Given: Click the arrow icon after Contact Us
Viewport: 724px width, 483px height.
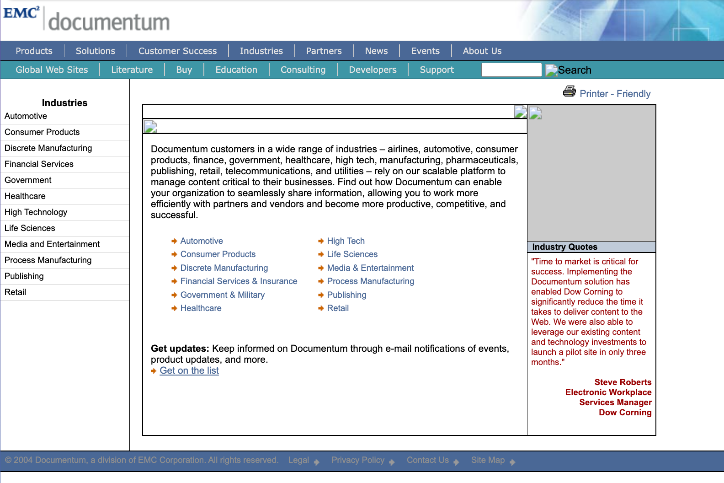Looking at the screenshot, I should coord(456,462).
